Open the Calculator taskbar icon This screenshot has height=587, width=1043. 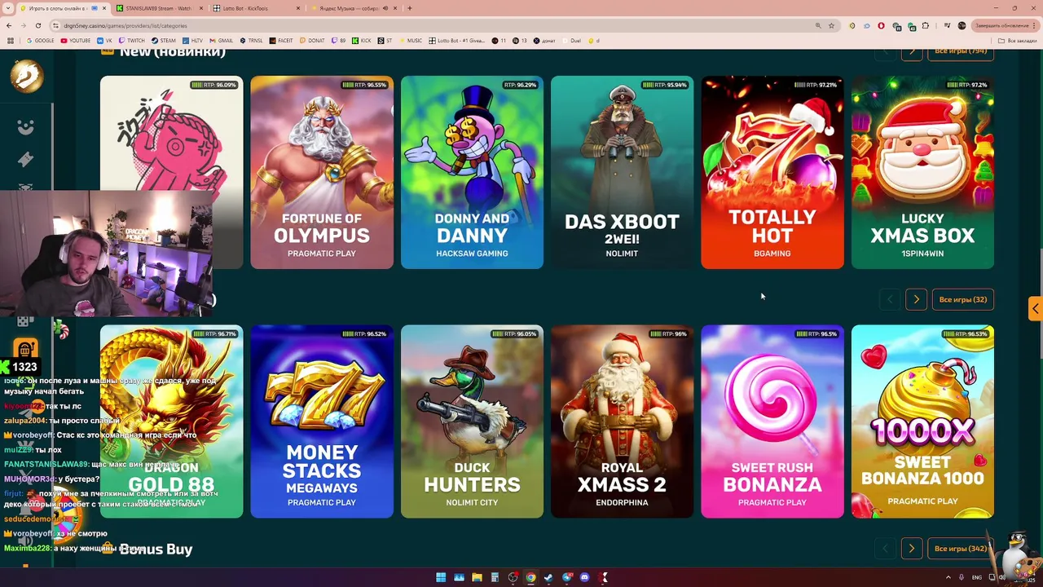click(x=495, y=577)
